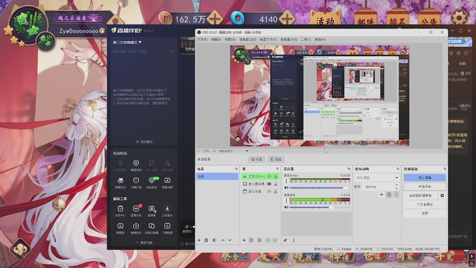Toggle the lock on the Text (GDI+) source

tap(275, 176)
